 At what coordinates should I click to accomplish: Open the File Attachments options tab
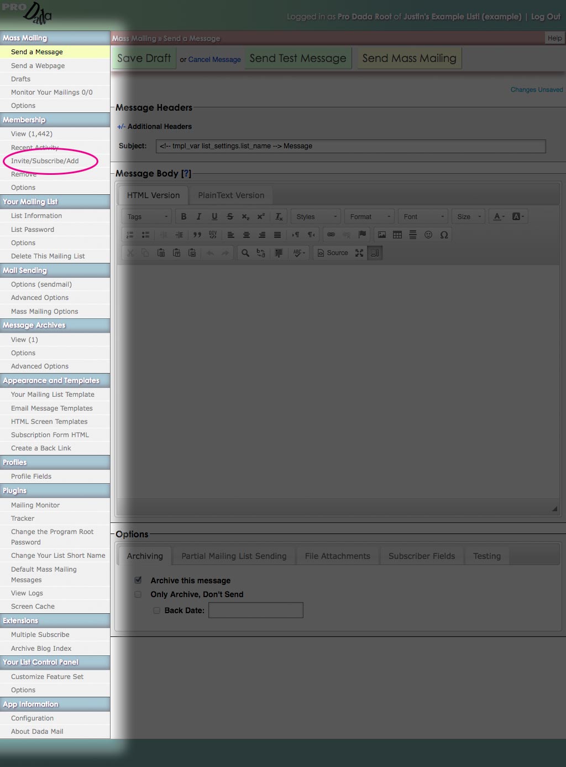pos(337,556)
